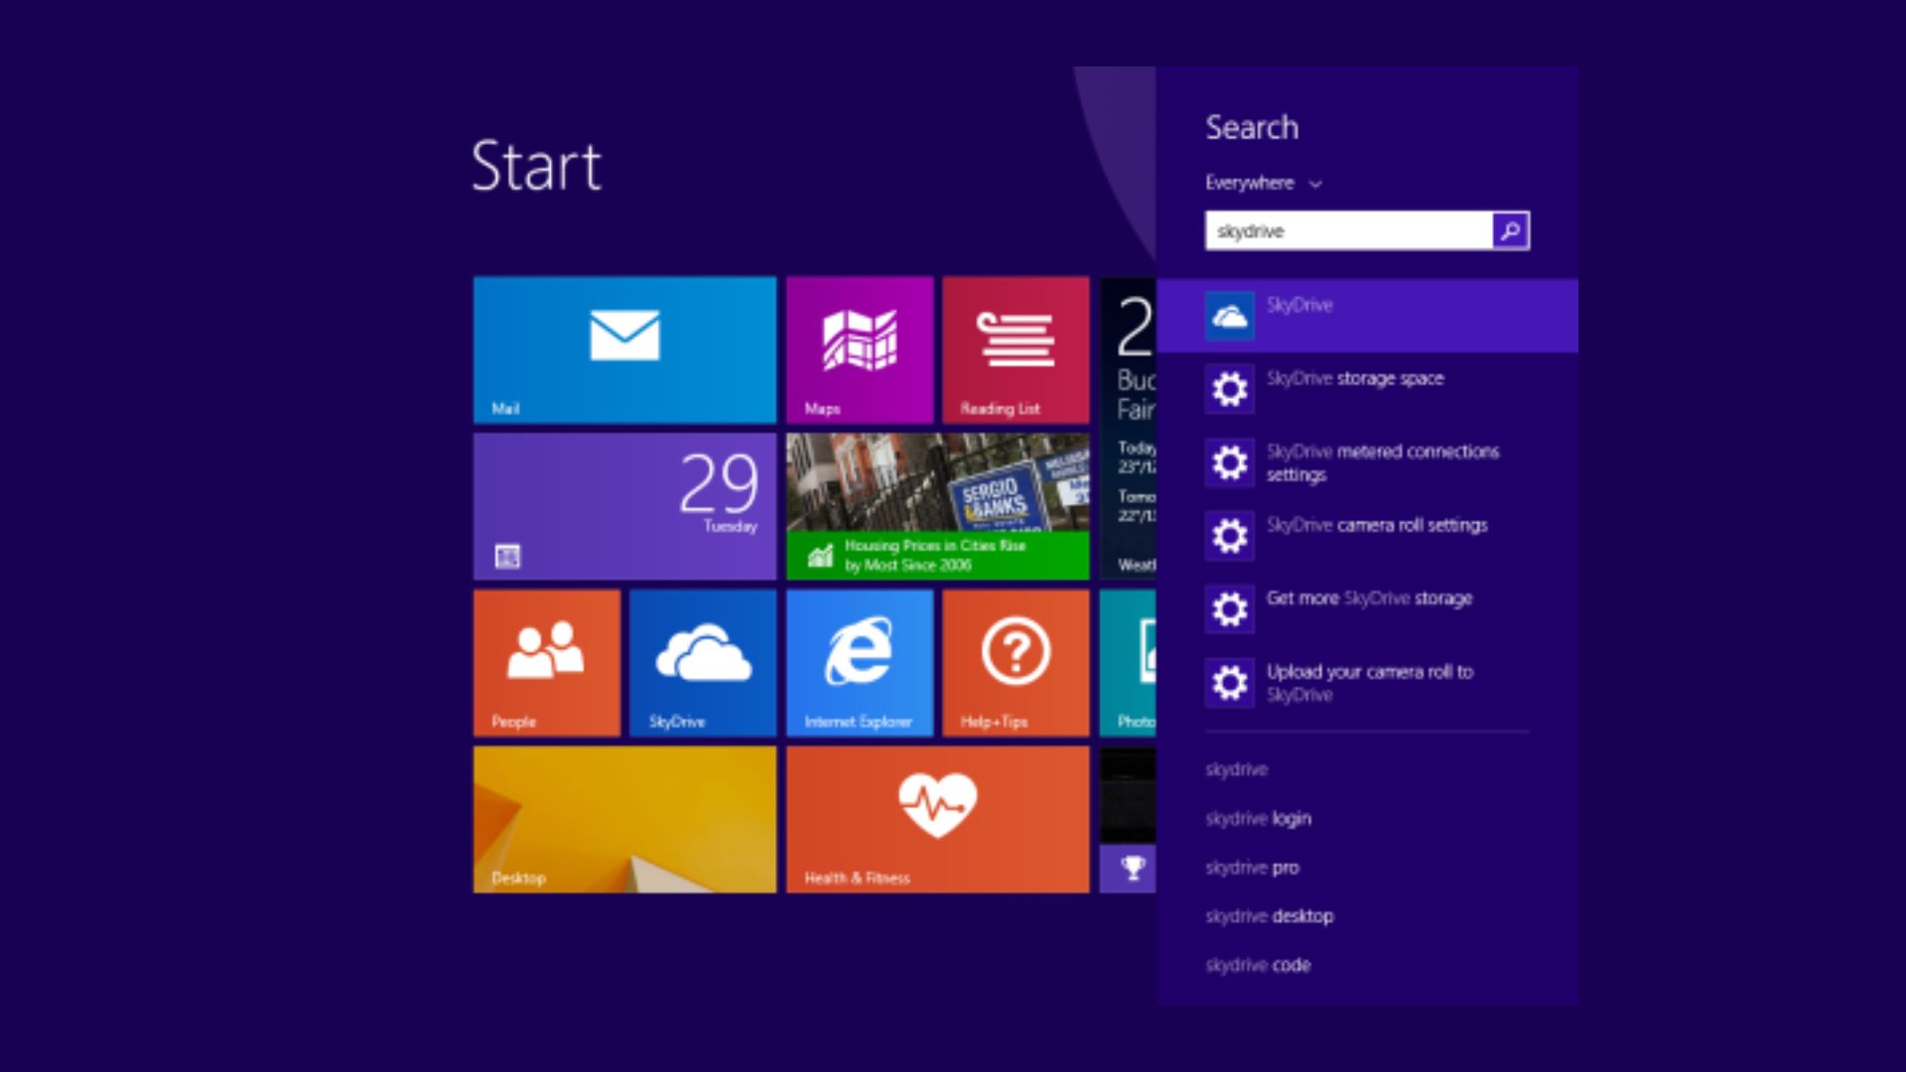
Task: Click gear icon beside Get more SkyDrive storage
Action: pos(1230,609)
